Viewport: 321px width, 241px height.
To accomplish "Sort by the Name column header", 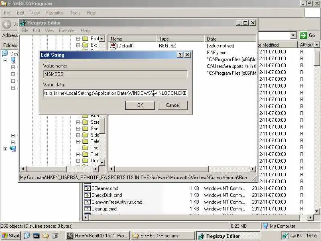I will pyautogui.click(x=132, y=39).
